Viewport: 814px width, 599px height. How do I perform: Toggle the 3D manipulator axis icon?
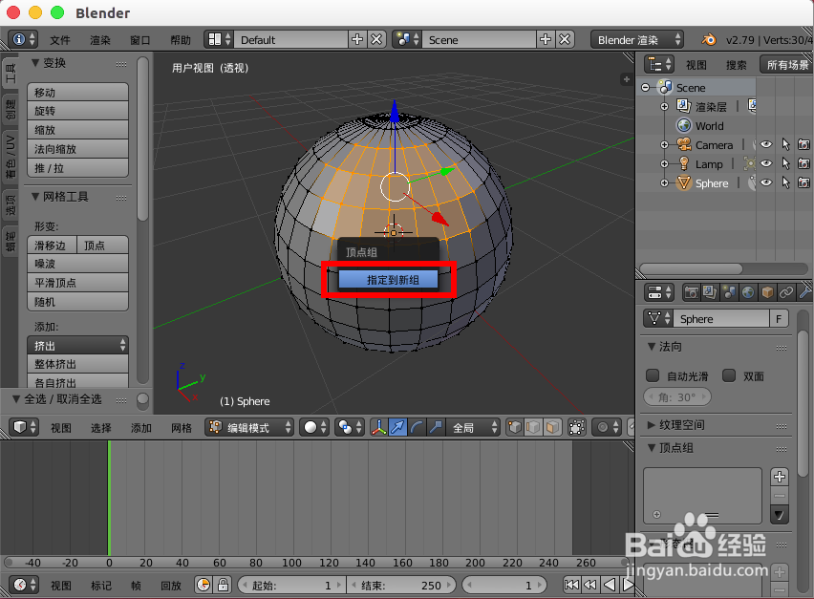[379, 427]
